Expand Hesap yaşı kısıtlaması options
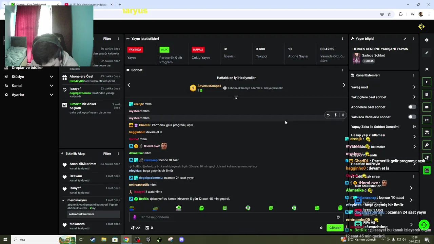434x244 pixels. coord(414,137)
